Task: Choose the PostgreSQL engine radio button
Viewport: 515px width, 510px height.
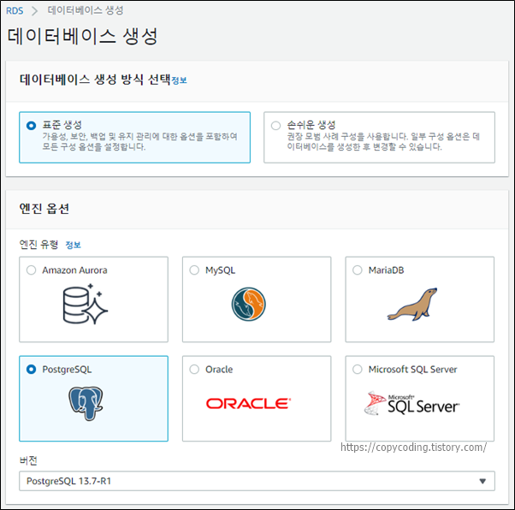Action: click(31, 370)
